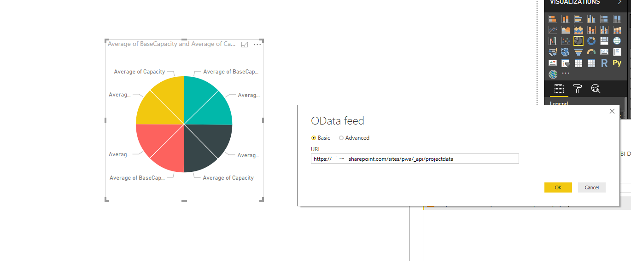The height and width of the screenshot is (261, 631).
Task: Select the 100% stacked bar chart visual
Action: [604, 19]
